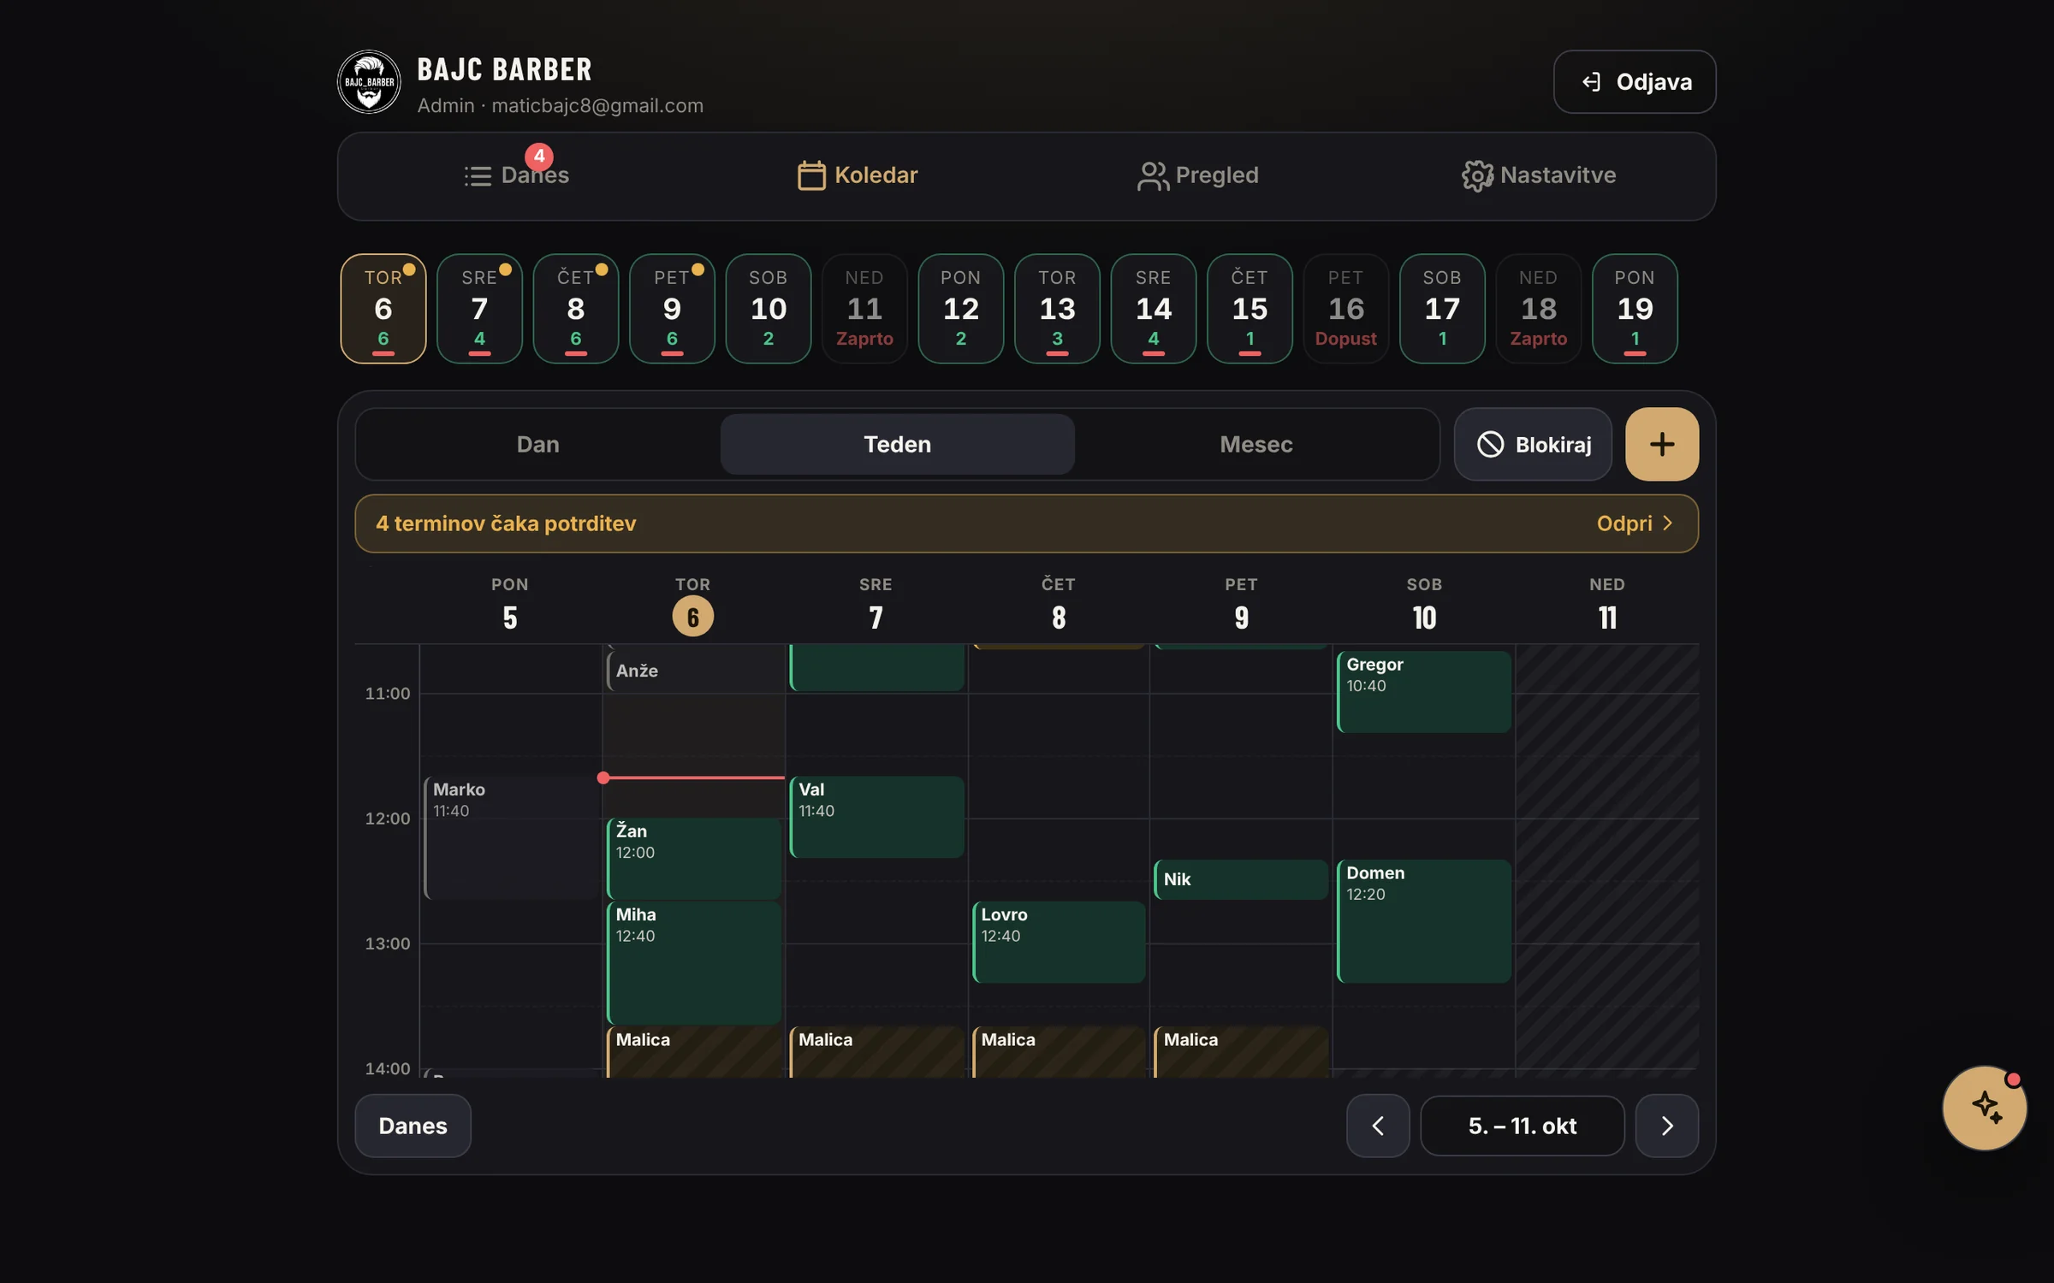Open pending confirmations via Odpri
The width and height of the screenshot is (2054, 1283).
click(x=1634, y=523)
